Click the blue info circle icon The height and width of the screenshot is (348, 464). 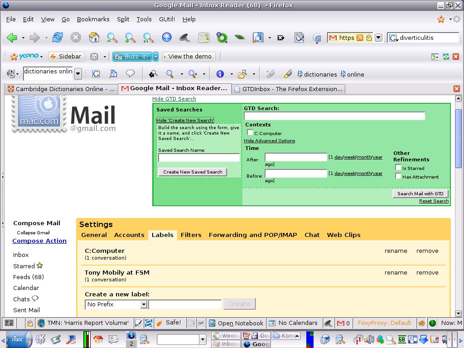[x=220, y=74]
